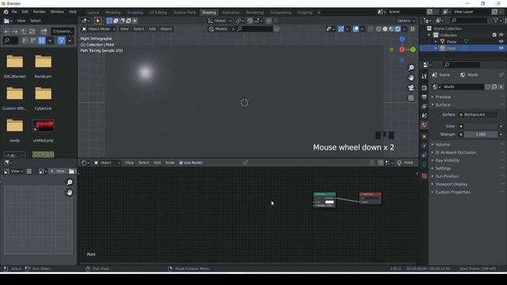Open node editor Object type dropdown
This screenshot has width=507, height=285.
pos(107,162)
